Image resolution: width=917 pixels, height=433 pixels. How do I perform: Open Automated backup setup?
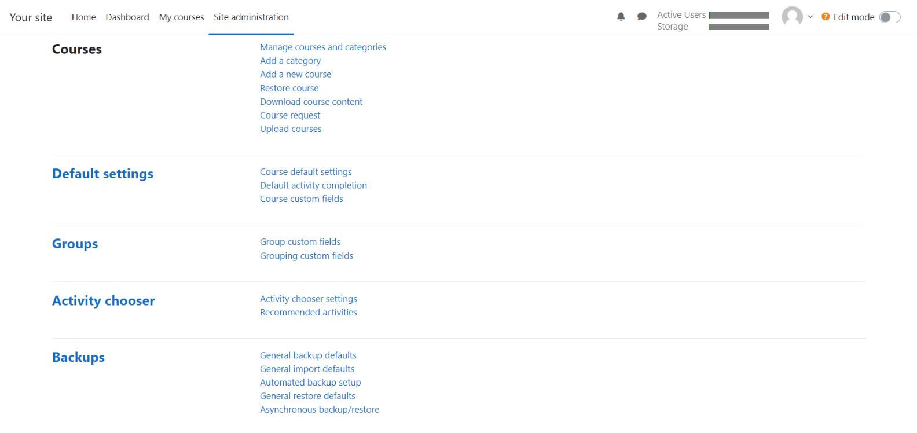tap(310, 382)
